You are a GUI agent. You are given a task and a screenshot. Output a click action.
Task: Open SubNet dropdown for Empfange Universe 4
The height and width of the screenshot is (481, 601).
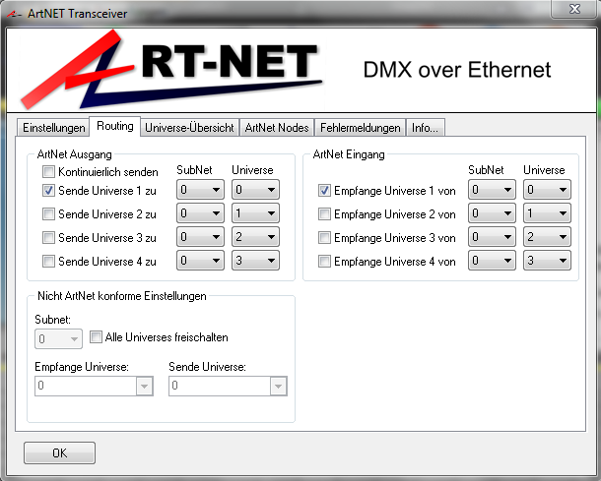coord(492,261)
